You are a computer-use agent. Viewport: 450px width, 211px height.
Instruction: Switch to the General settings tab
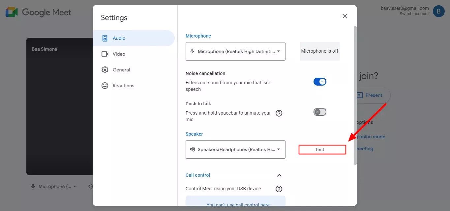(121, 70)
